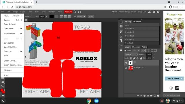Open the black text color swatch

pos(51,16)
